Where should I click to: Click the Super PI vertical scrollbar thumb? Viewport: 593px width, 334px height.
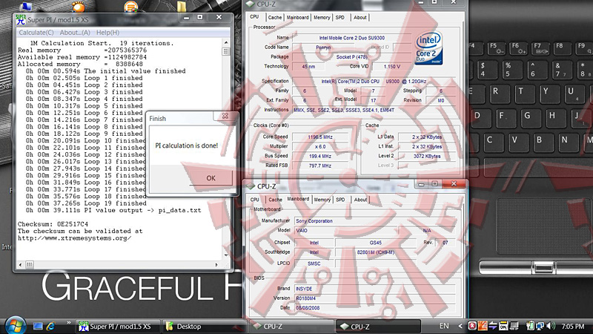tap(226, 51)
